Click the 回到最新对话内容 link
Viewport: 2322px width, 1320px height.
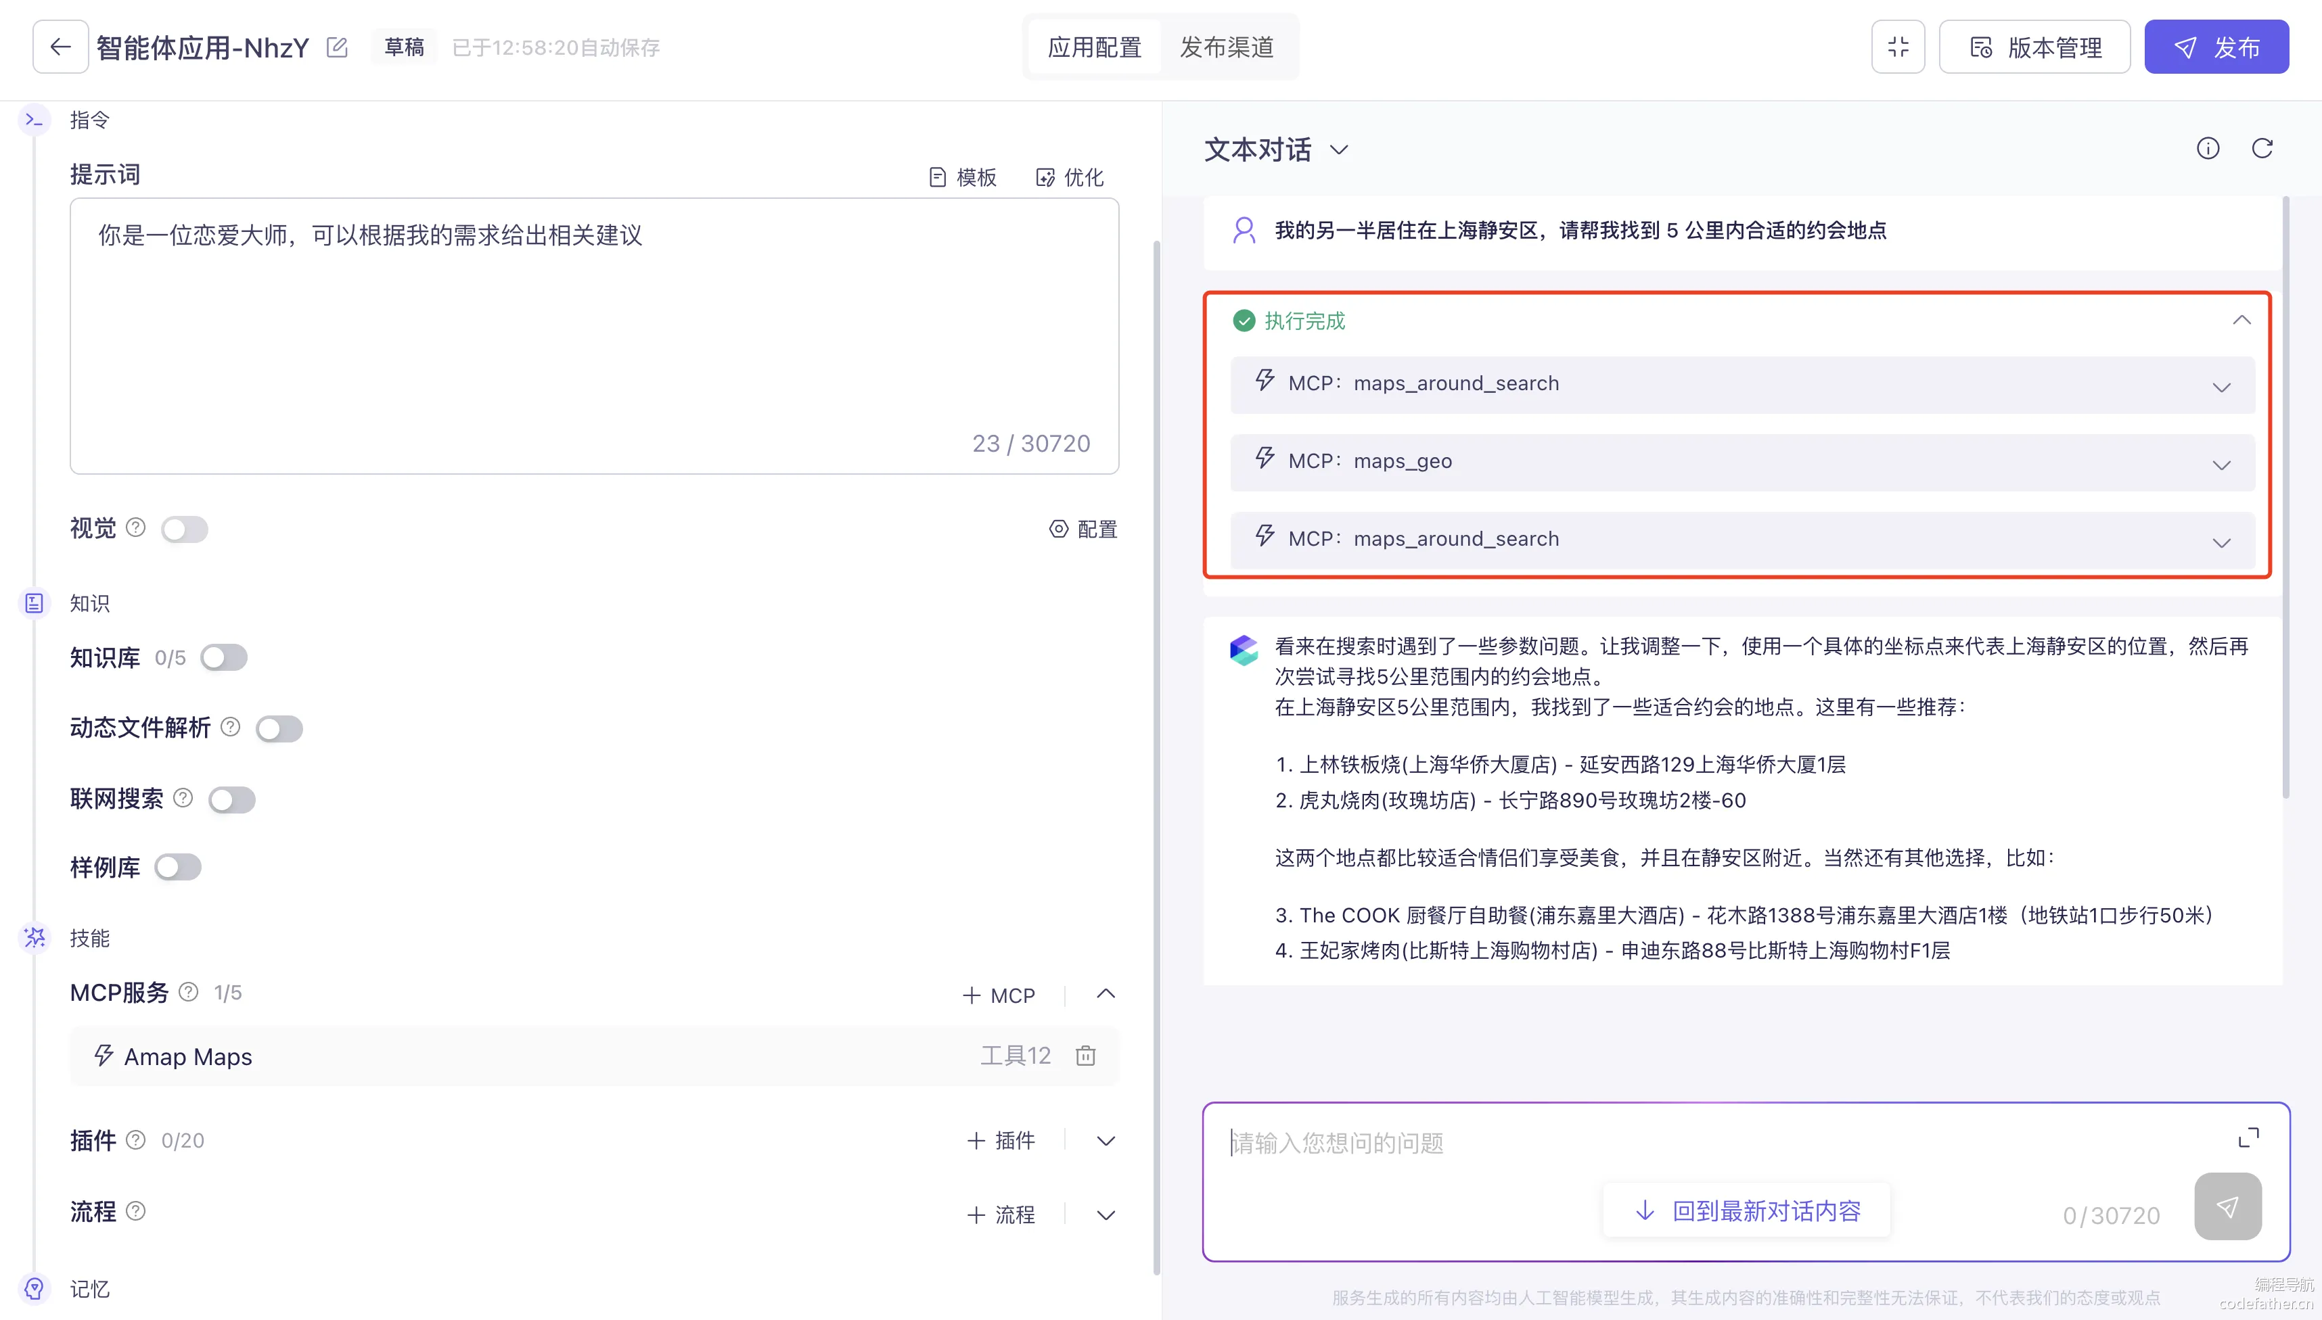1747,1210
